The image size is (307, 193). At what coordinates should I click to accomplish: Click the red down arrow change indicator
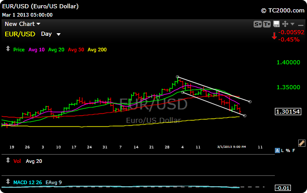[x=274, y=36]
